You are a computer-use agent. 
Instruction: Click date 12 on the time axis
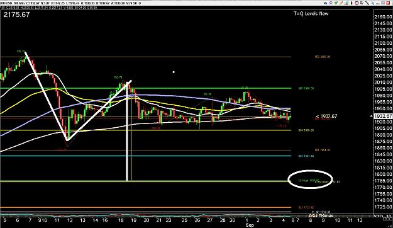click(70, 220)
